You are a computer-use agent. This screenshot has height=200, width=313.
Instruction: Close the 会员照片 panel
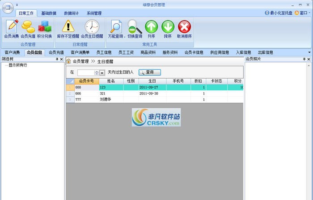309,59
